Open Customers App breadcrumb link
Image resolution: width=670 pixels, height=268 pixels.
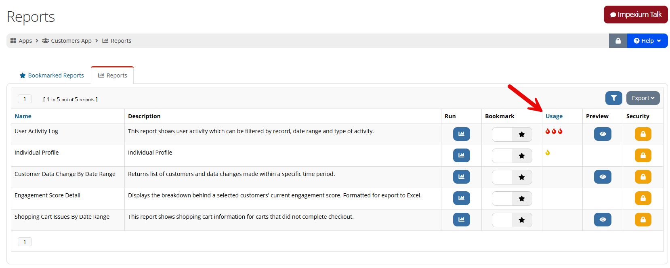tap(67, 41)
